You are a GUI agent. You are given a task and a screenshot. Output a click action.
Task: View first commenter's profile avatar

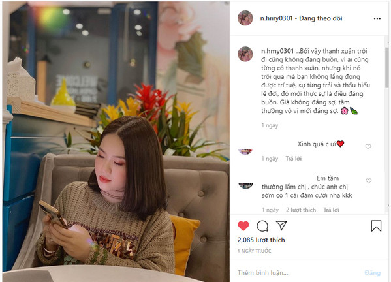[245, 151]
